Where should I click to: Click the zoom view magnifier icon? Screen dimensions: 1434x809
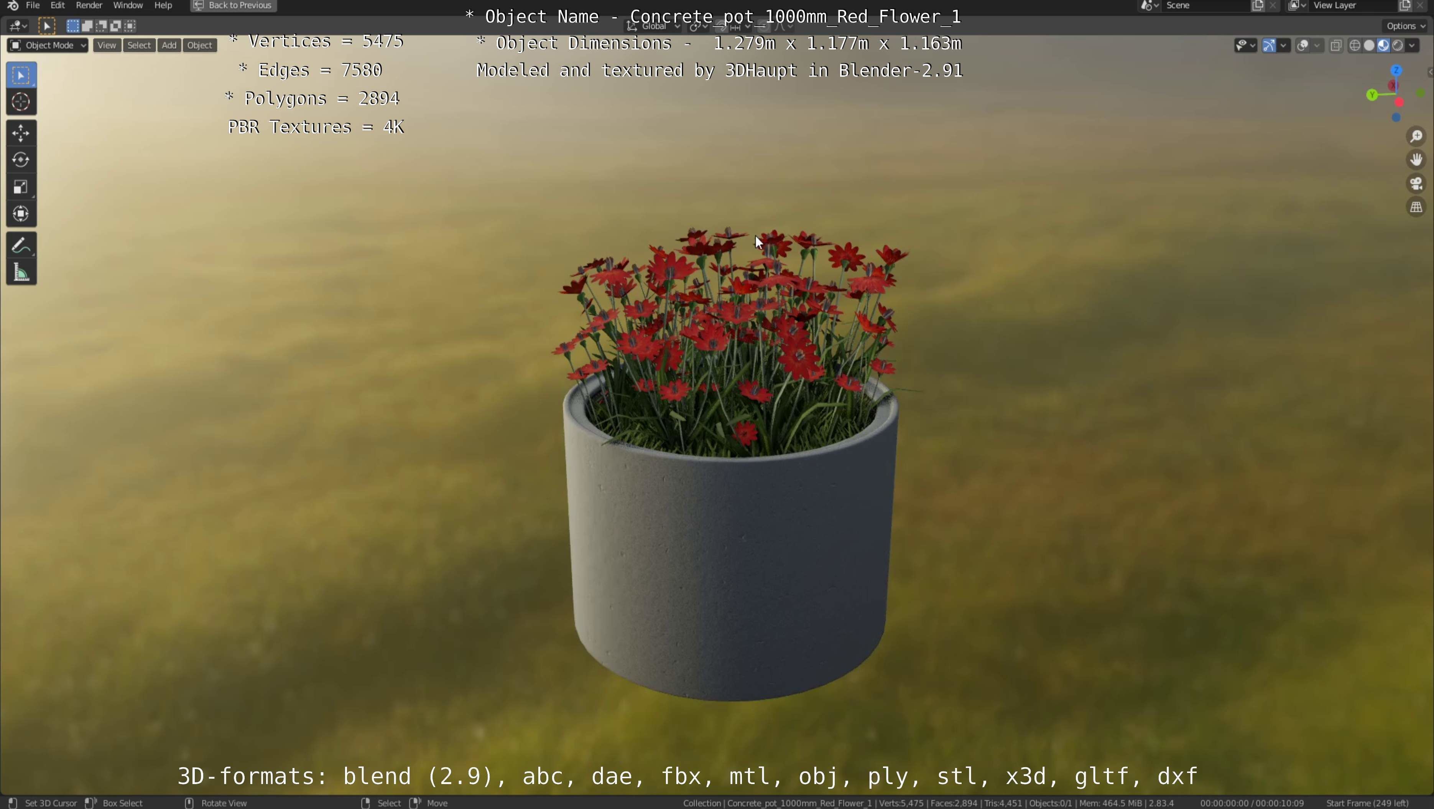coord(1416,137)
